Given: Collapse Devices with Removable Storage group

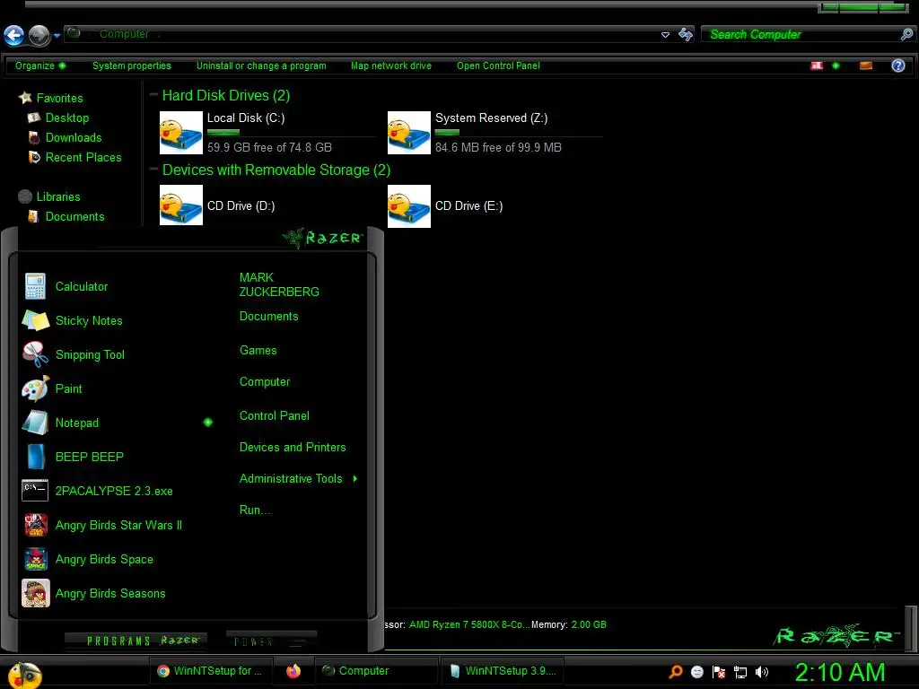Looking at the screenshot, I should [153, 170].
